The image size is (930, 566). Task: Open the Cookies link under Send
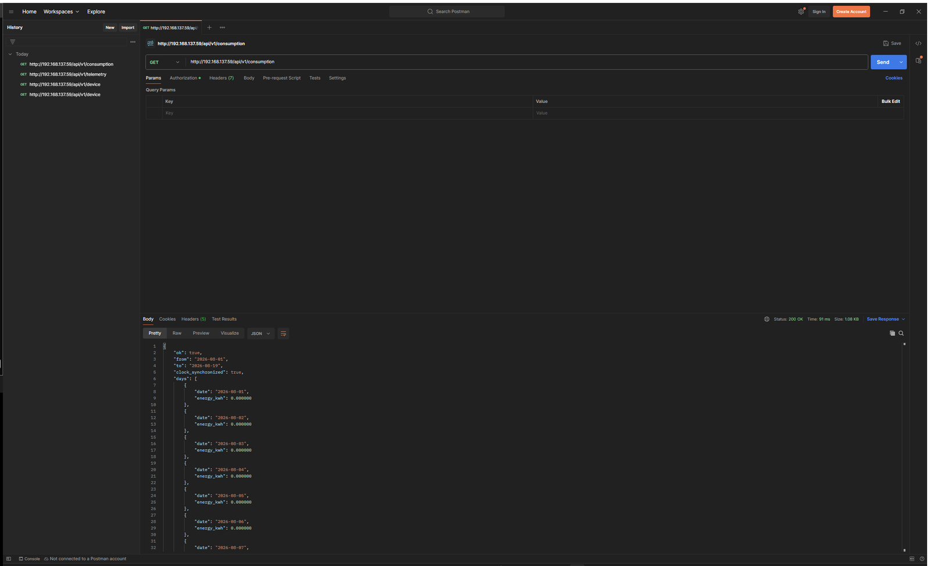894,78
